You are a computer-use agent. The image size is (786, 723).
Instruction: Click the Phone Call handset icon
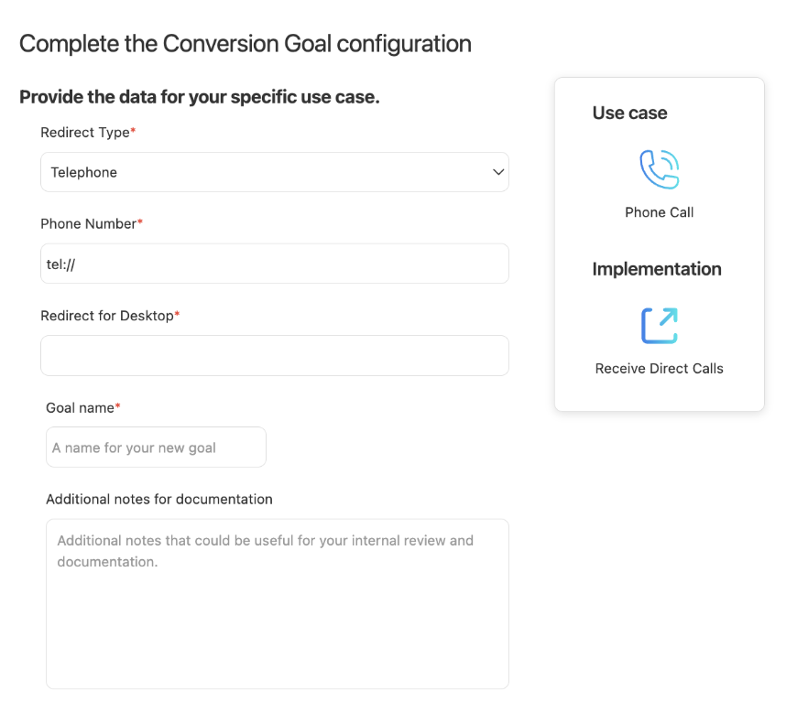click(x=659, y=169)
